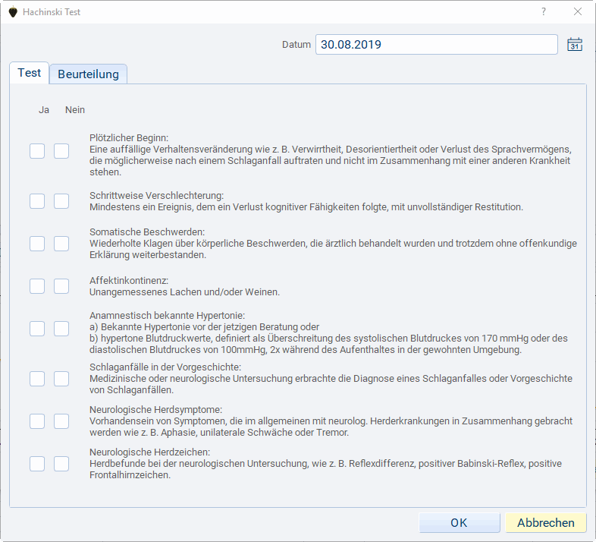Check Ja for Neurologische Herdsymptome
596x542 pixels.
[37, 421]
